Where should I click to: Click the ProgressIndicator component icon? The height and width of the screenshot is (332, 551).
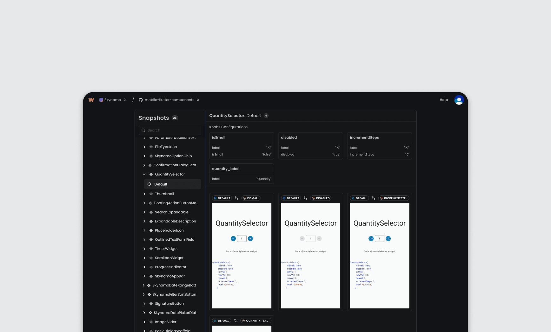point(151,267)
